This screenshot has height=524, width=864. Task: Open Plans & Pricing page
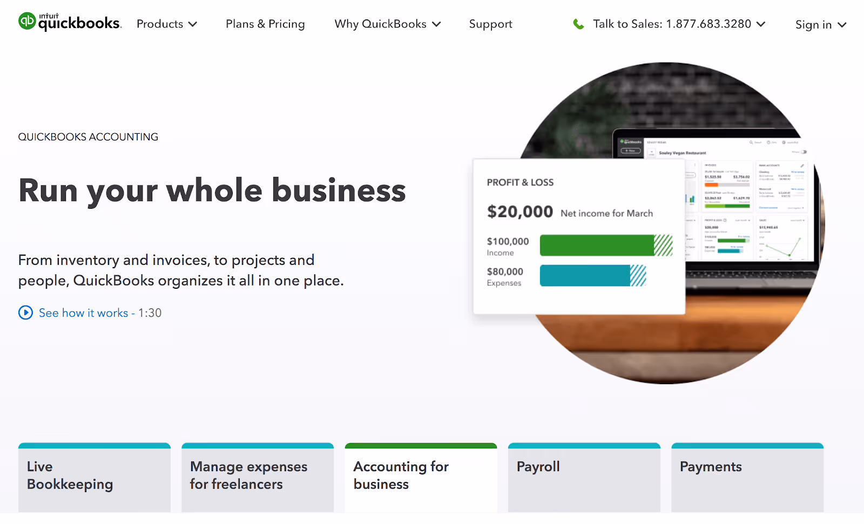265,24
